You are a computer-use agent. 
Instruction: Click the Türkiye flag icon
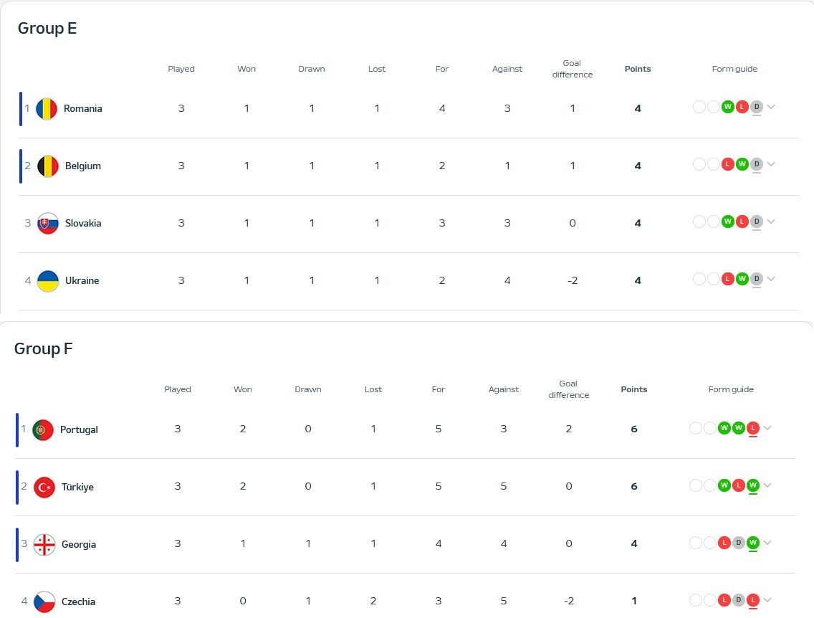pos(44,488)
